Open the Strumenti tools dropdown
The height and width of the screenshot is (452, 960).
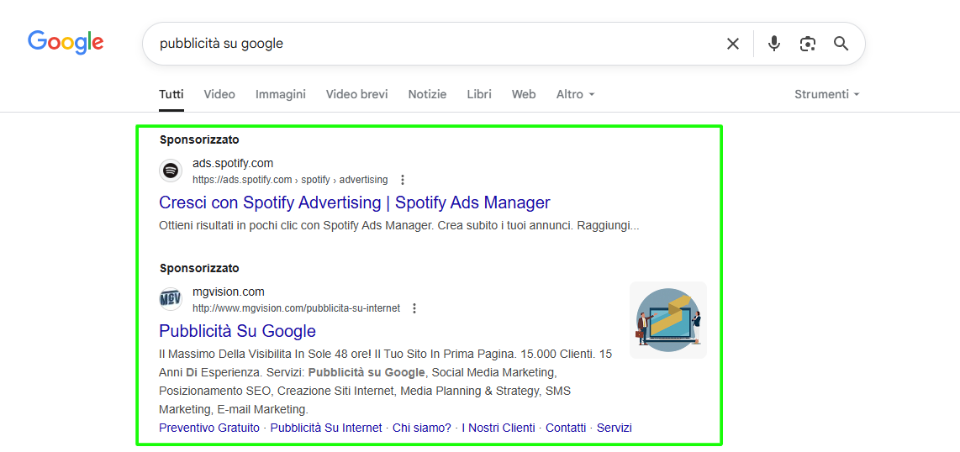coord(826,94)
